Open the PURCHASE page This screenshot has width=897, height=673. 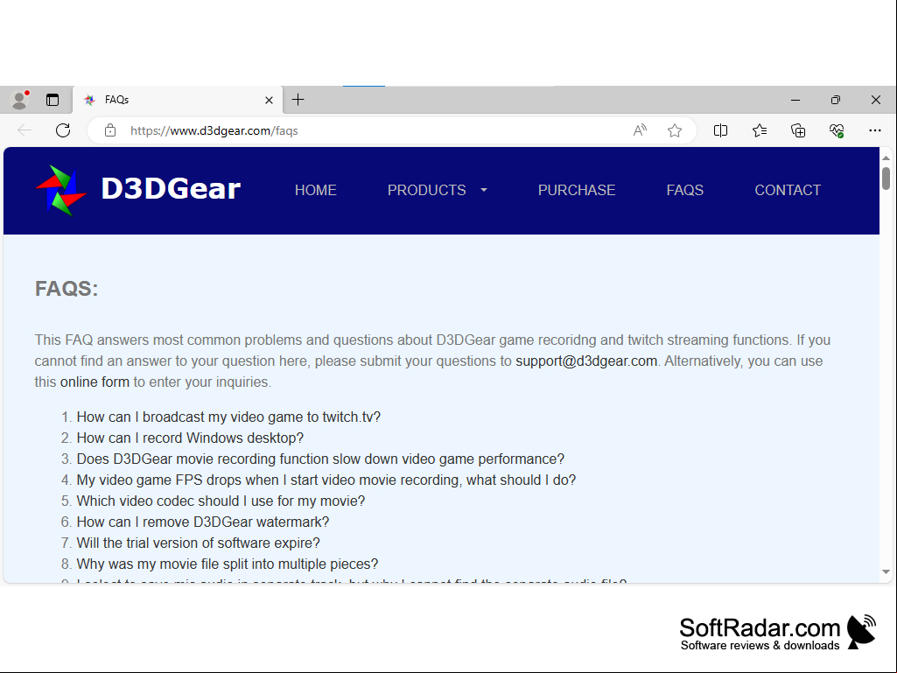[x=577, y=190]
